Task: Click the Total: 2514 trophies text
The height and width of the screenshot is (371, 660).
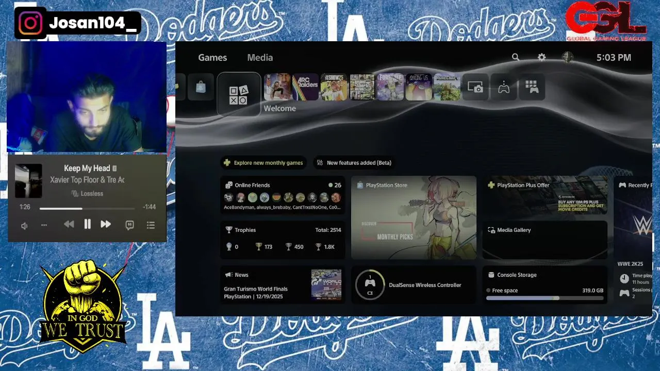Action: tap(328, 230)
